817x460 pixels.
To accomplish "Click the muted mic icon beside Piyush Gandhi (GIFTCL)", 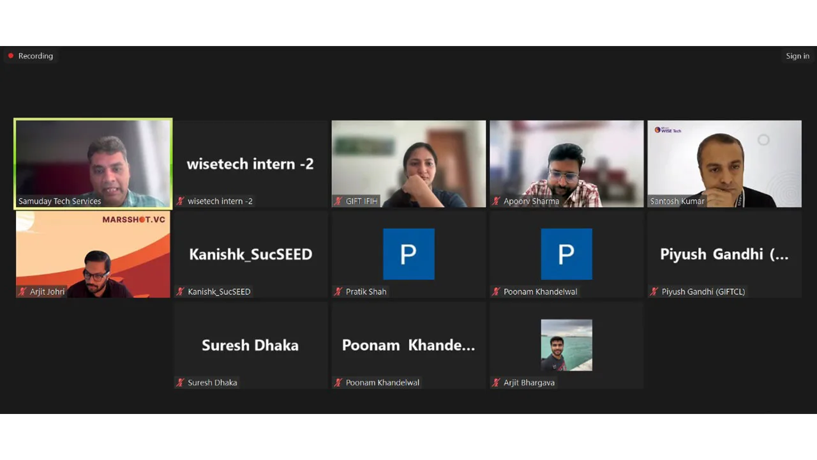I will click(x=655, y=292).
